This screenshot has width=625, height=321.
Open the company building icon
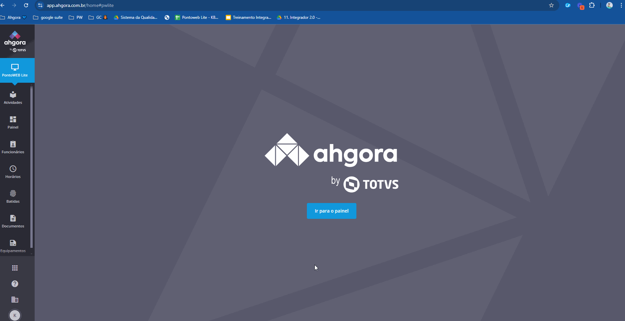(15, 300)
